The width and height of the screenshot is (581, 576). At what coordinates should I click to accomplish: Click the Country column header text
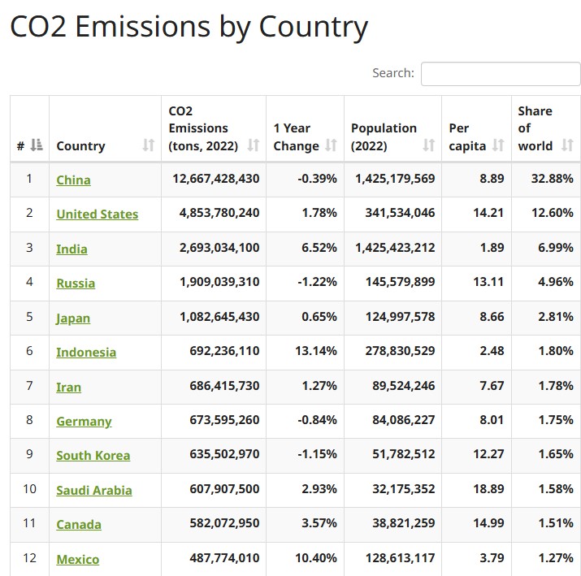point(80,146)
